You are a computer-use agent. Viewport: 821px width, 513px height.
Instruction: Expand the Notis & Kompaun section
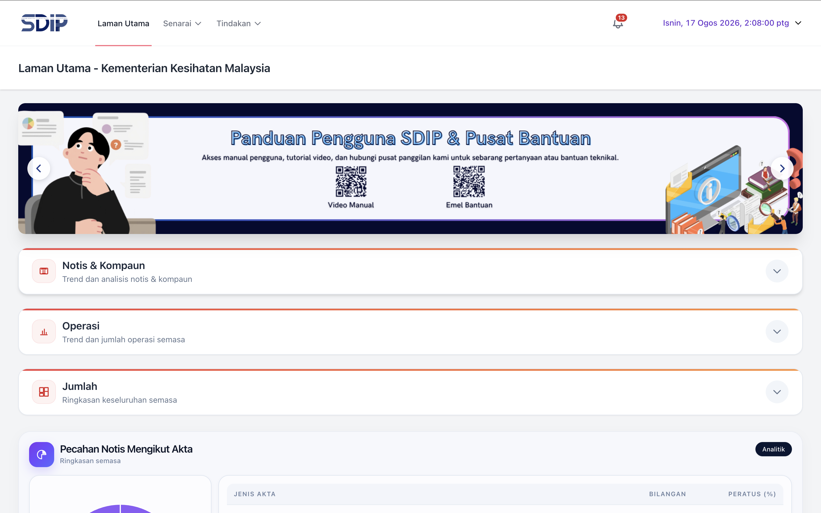tap(777, 271)
